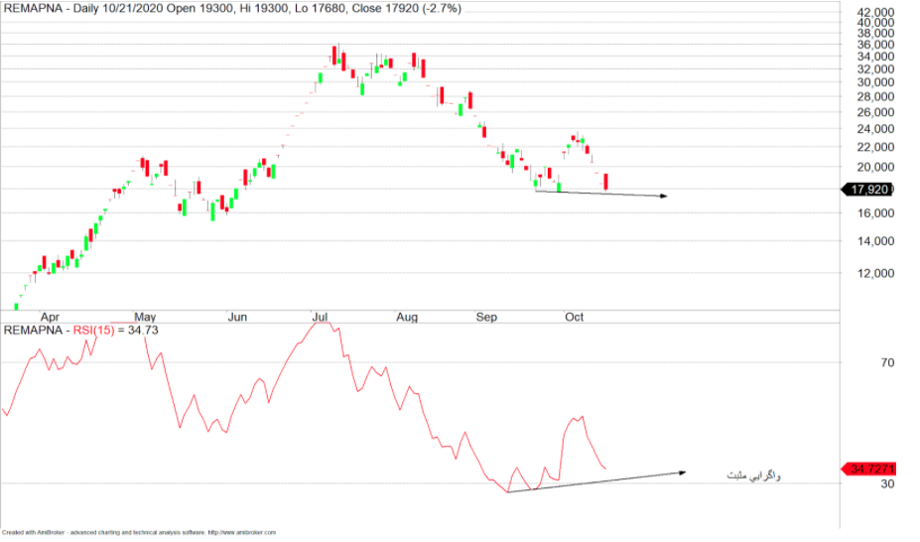Select the REMAPNA Daily chart title text
This screenshot has width=920, height=542.
tap(232, 9)
